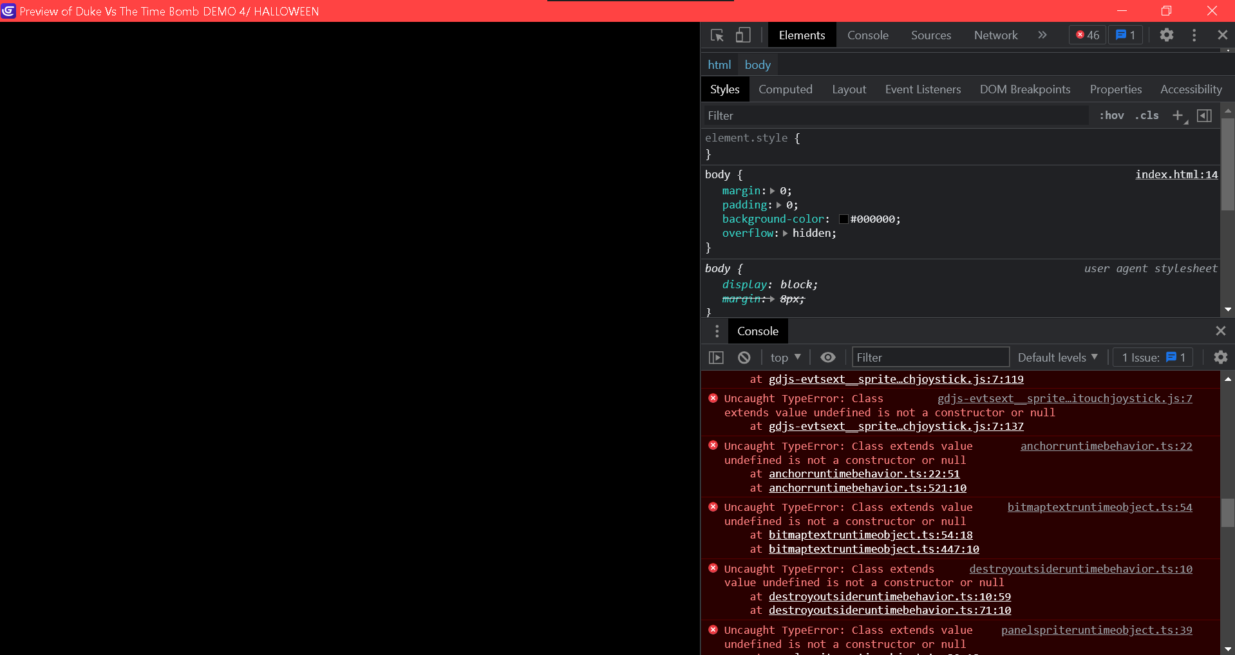Open the Default levels dropdown

tap(1057, 358)
